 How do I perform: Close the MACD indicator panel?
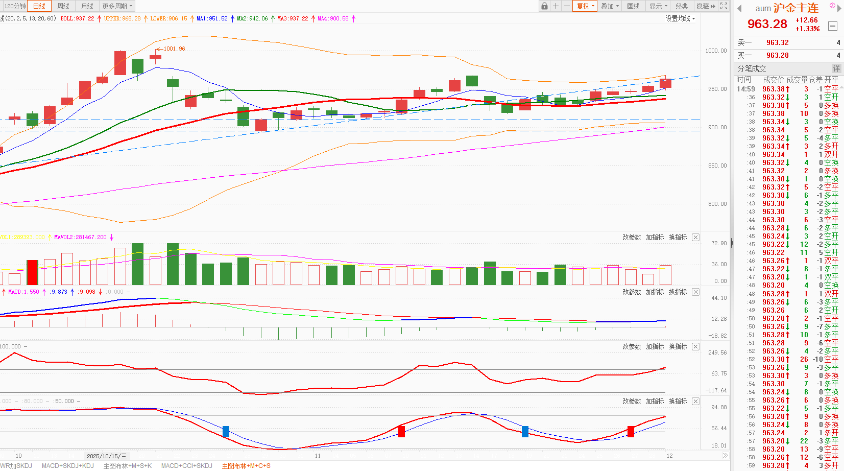[695, 292]
